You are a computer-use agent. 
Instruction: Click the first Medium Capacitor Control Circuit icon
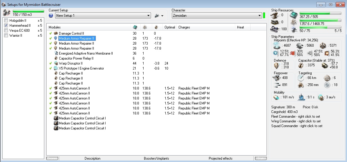tap(56, 118)
